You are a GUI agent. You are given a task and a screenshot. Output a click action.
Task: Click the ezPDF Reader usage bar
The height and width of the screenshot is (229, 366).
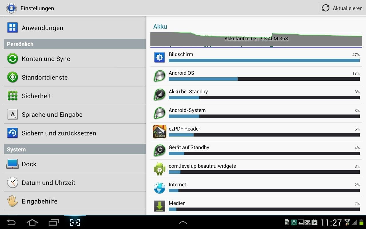(264, 135)
